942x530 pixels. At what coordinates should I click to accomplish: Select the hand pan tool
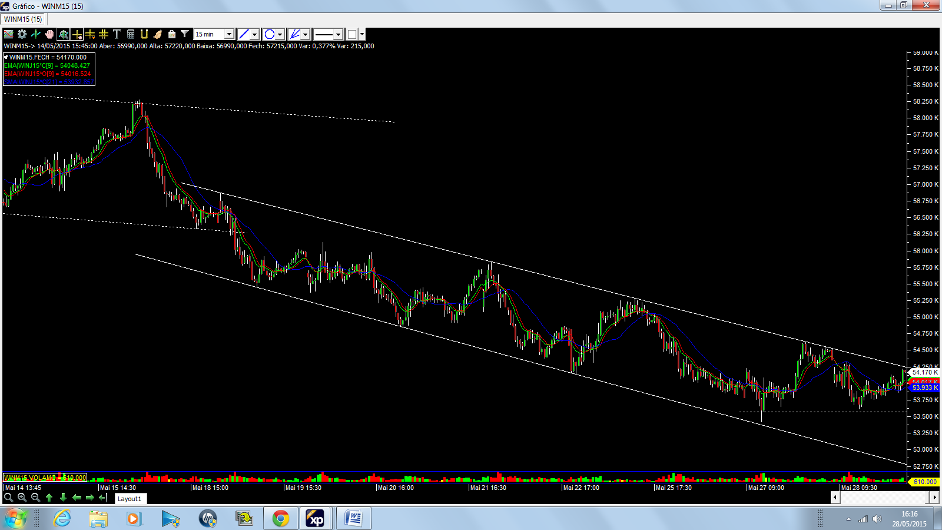point(49,34)
